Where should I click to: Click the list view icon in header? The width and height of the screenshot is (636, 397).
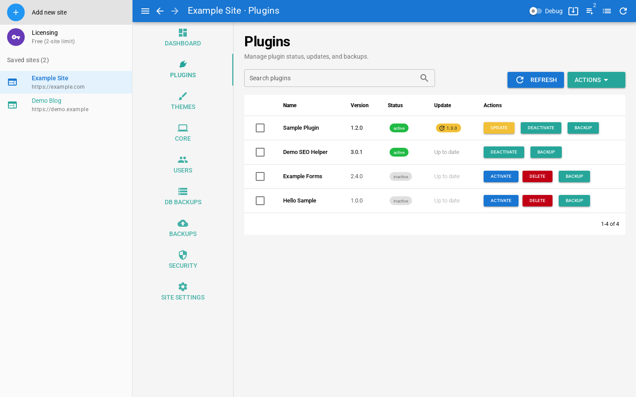pyautogui.click(x=607, y=11)
